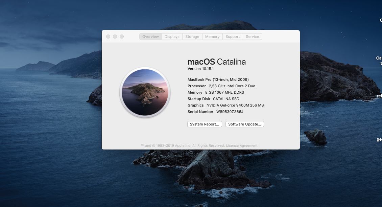Switch to the Memory tab
This screenshot has height=207, width=382.
pos(212,37)
